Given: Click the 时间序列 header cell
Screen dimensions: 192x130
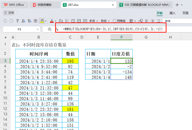Looking at the screenshot, I should point(39,54).
